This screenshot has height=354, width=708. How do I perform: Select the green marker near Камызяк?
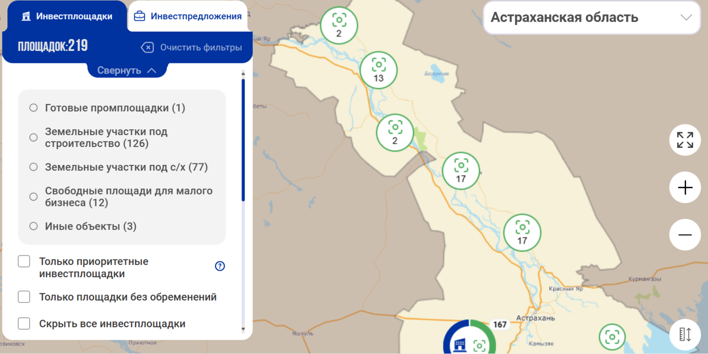(611, 336)
